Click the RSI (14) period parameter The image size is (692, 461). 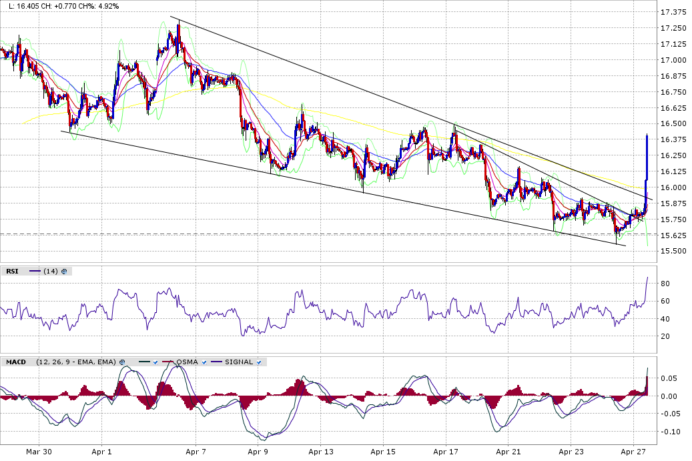click(x=51, y=272)
